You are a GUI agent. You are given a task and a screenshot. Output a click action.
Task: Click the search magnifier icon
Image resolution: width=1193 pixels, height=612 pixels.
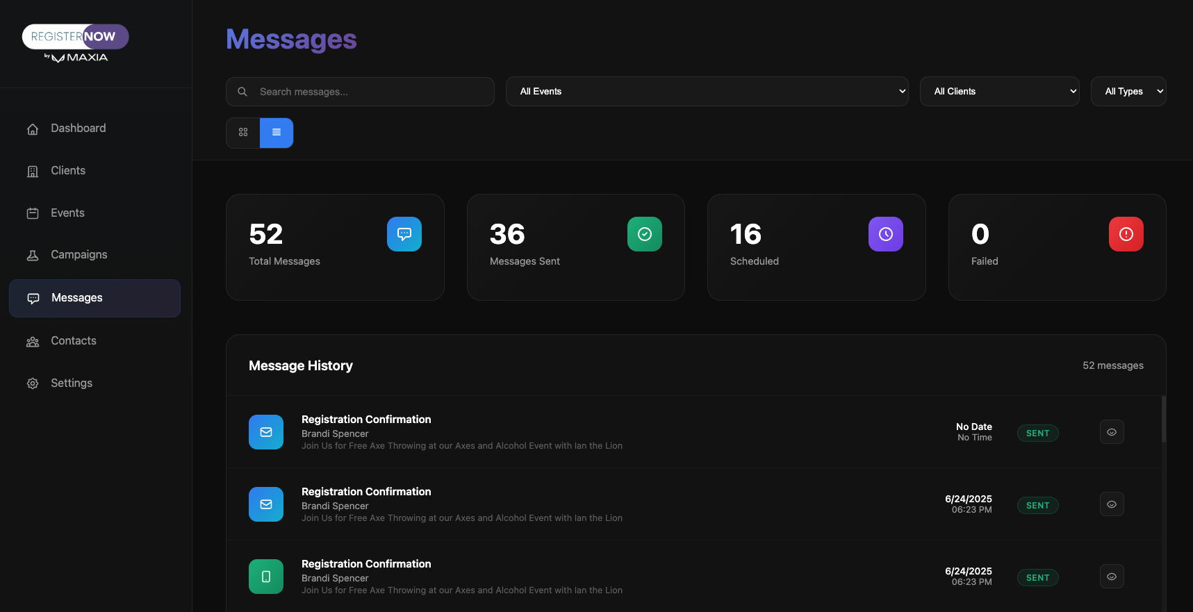(x=242, y=92)
